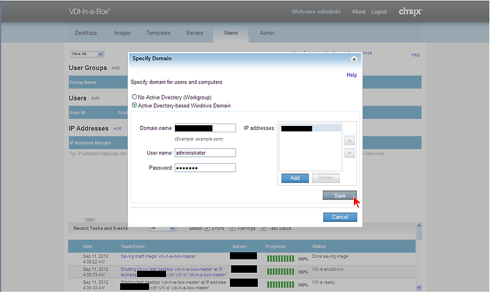490x292 pixels.
Task: Click 'VM is shutdown' status text
Action: pyautogui.click(x=327, y=269)
